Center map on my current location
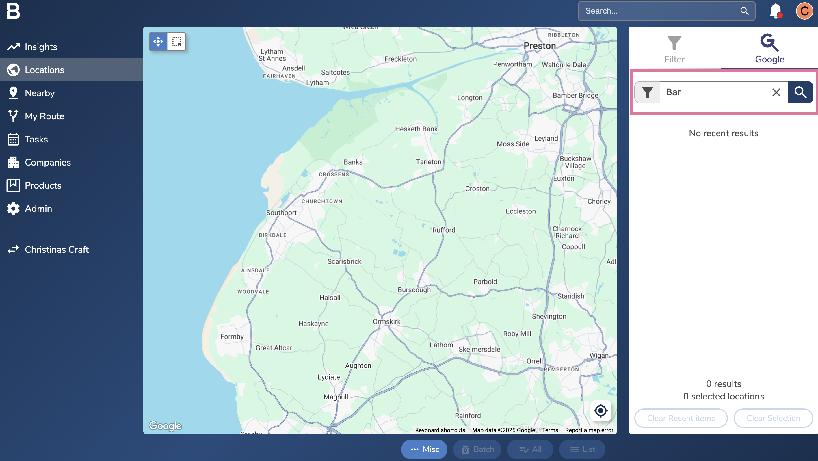This screenshot has height=461, width=818. pyautogui.click(x=600, y=410)
